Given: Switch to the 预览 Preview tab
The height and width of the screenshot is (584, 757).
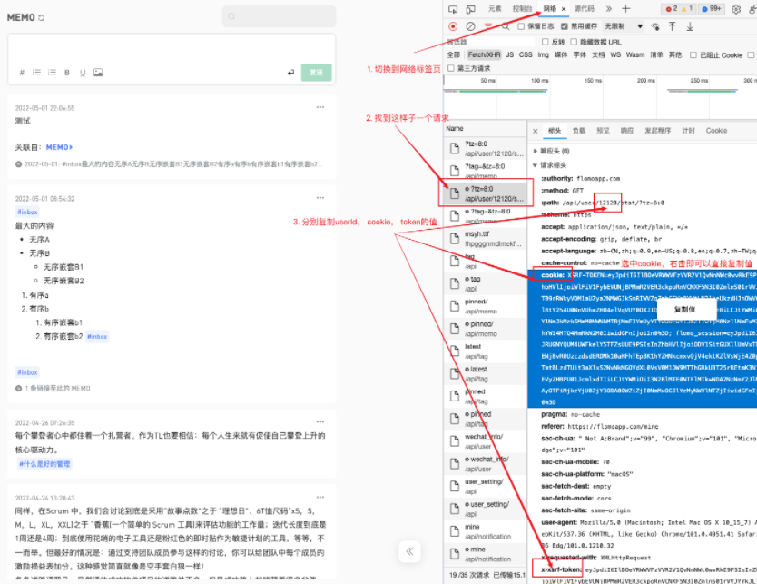Looking at the screenshot, I should click(x=603, y=130).
